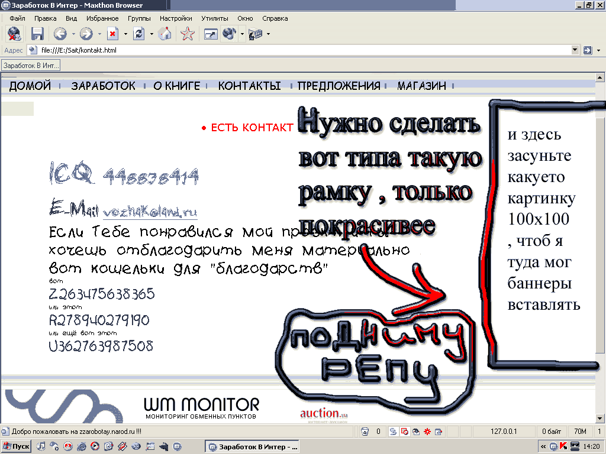Go to the Home page icon
The width and height of the screenshot is (606, 454).
point(165,34)
